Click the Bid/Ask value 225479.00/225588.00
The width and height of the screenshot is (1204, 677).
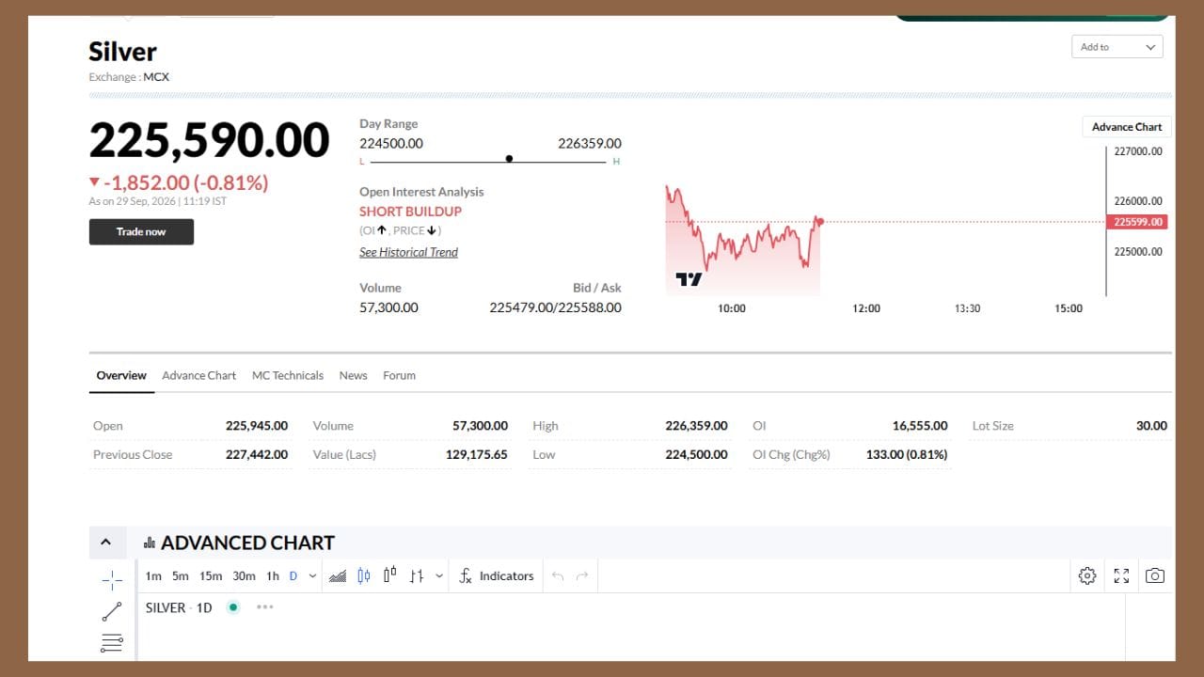tap(555, 307)
